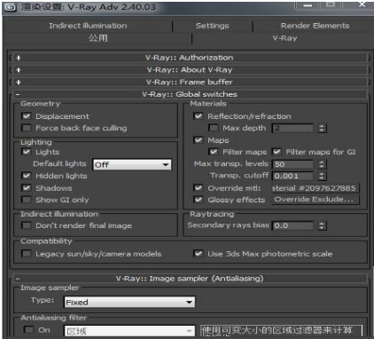Open the Default lights dropdown
Screen dimensions: 374x339
(x=132, y=164)
